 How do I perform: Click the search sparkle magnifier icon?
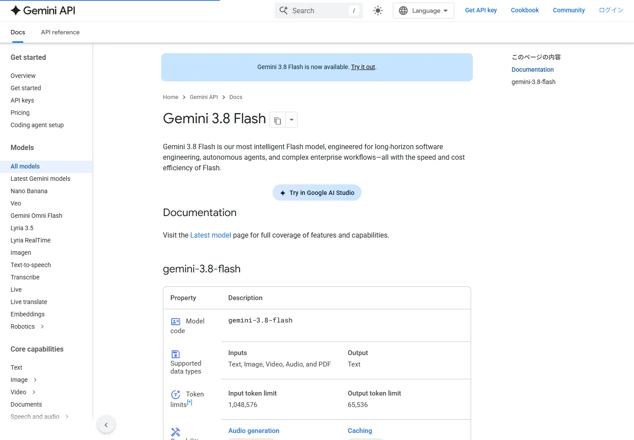tap(284, 10)
